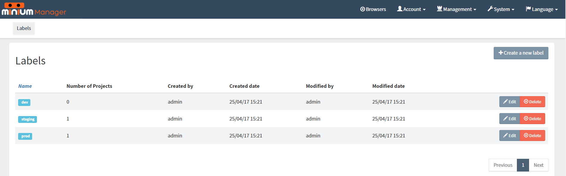Click the modified date in the dev row
This screenshot has height=176, width=566.
point(389,102)
